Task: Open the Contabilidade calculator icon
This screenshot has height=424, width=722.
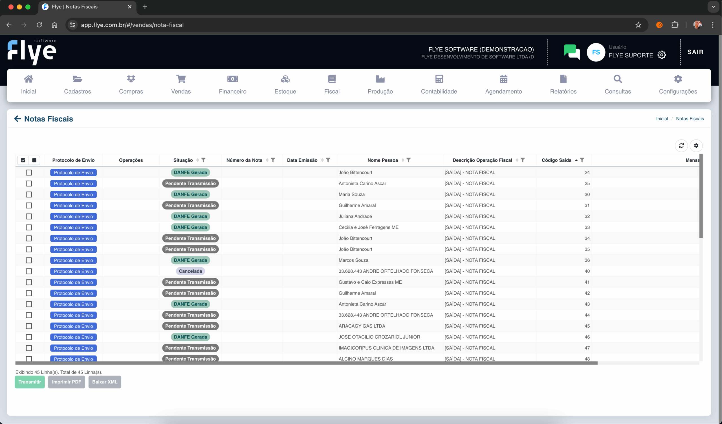Action: pos(439,79)
